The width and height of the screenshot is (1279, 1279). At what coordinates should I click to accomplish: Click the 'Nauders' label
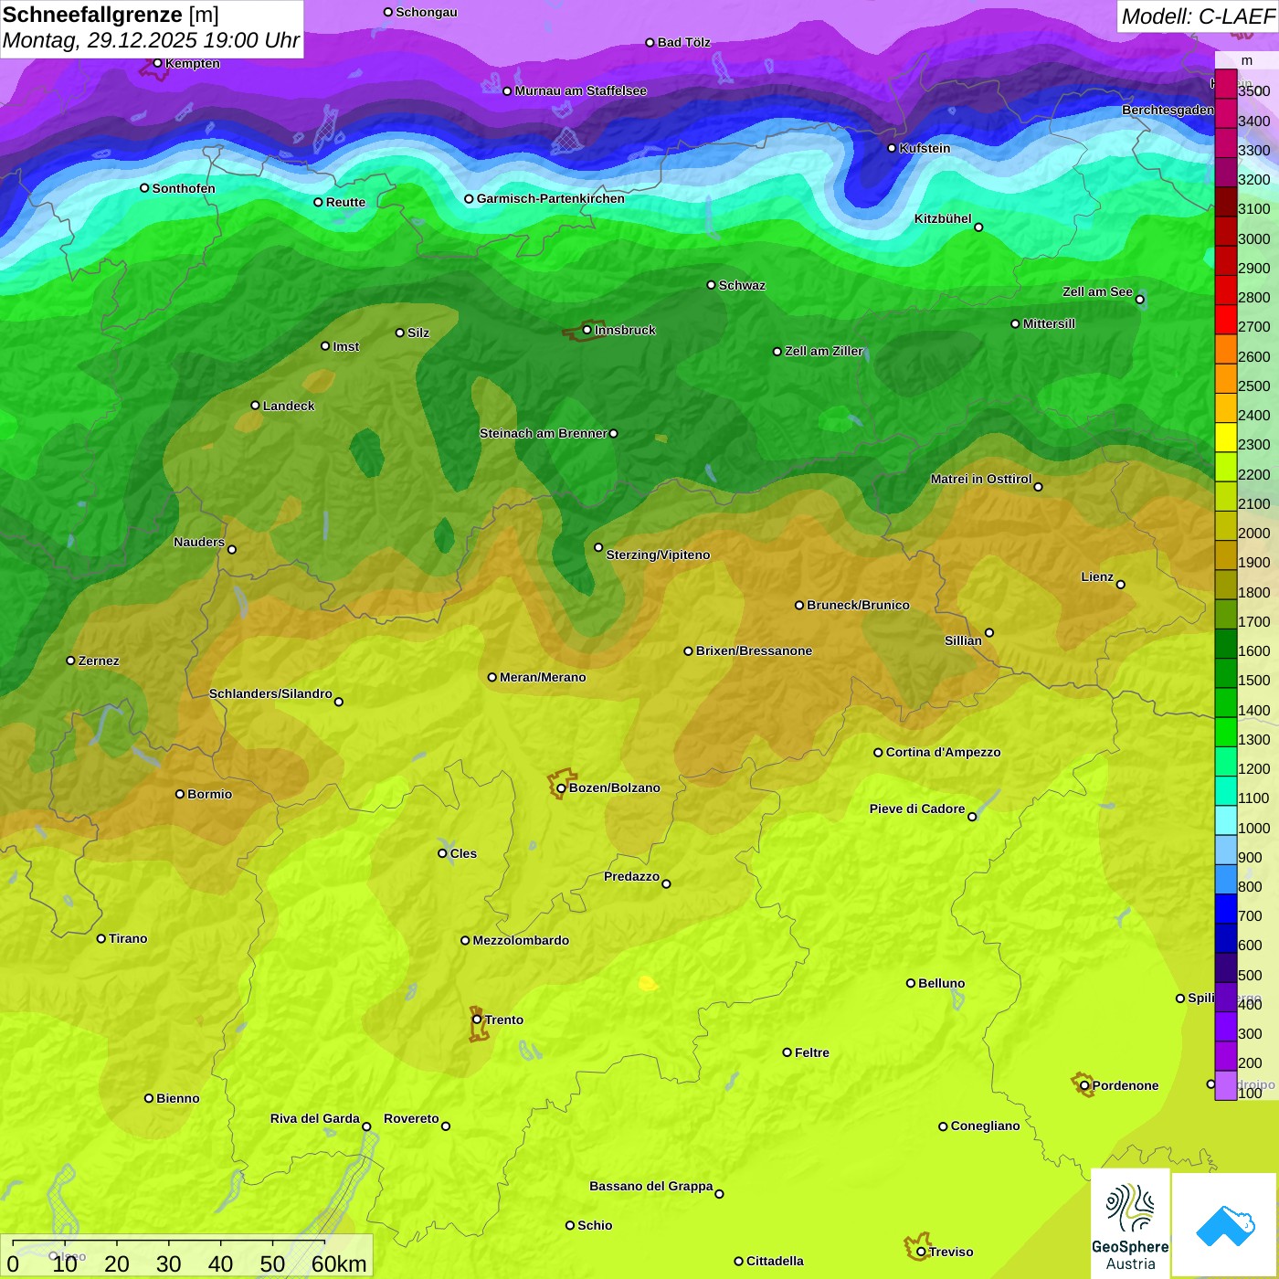[x=199, y=542]
